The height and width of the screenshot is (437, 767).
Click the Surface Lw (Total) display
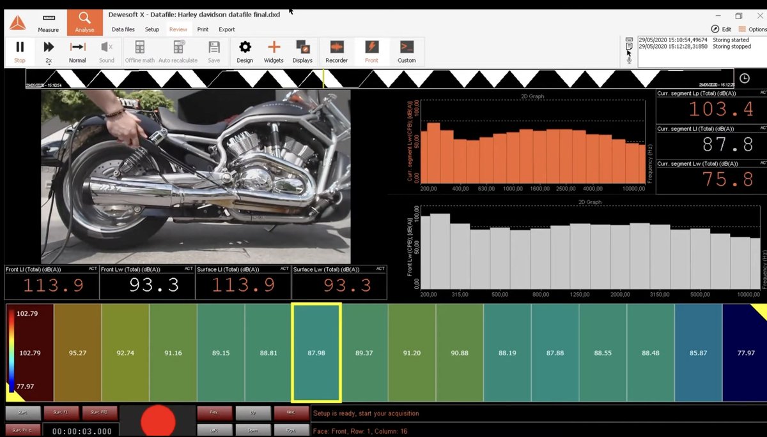tap(339, 283)
